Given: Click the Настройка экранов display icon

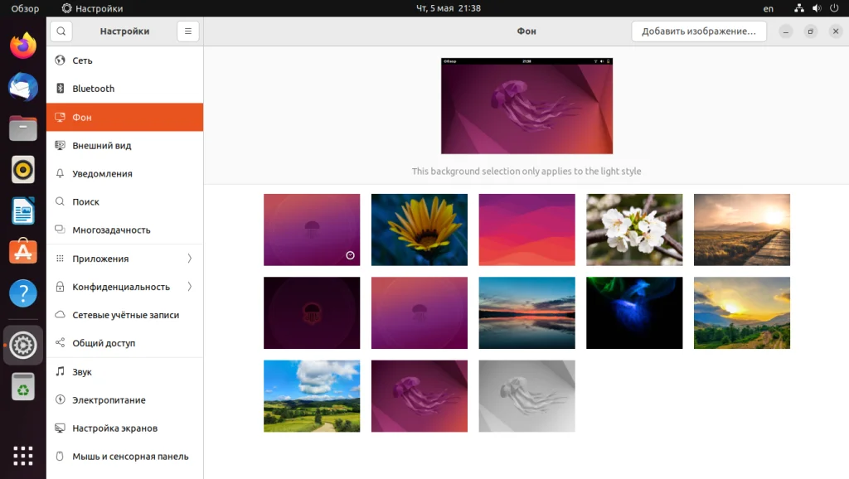Looking at the screenshot, I should point(59,428).
